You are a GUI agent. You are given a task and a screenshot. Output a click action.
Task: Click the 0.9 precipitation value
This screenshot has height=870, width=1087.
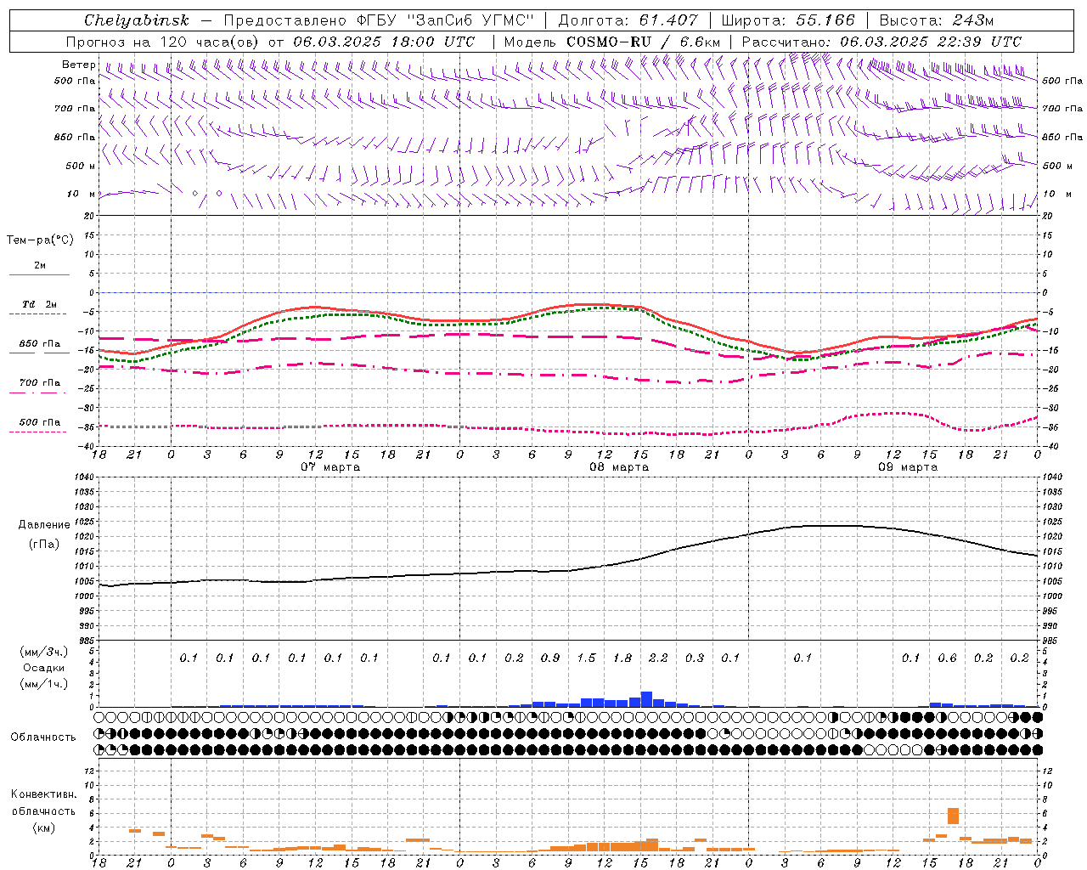[x=550, y=658]
